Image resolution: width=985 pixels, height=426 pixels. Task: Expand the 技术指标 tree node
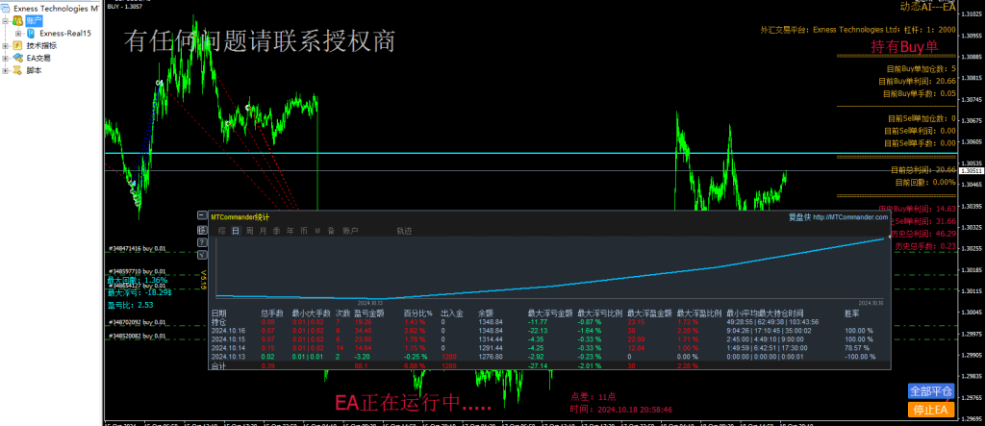6,46
